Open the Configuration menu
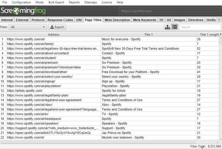The image size is (222, 149). [21, 2]
